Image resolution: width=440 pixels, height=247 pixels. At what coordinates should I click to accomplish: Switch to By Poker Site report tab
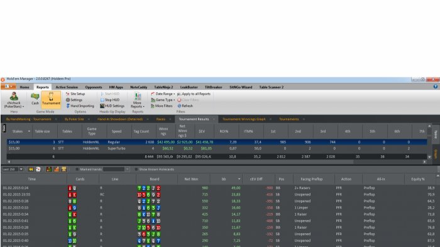74,119
